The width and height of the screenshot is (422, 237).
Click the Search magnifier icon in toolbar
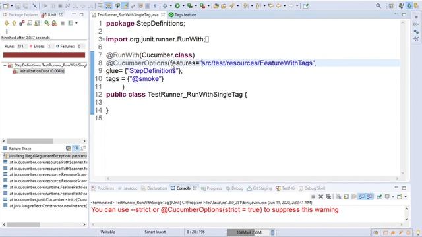tap(378, 6)
